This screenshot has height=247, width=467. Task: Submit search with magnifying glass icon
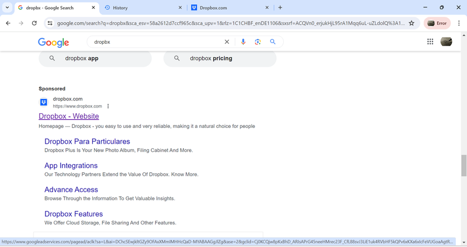pyautogui.click(x=273, y=42)
